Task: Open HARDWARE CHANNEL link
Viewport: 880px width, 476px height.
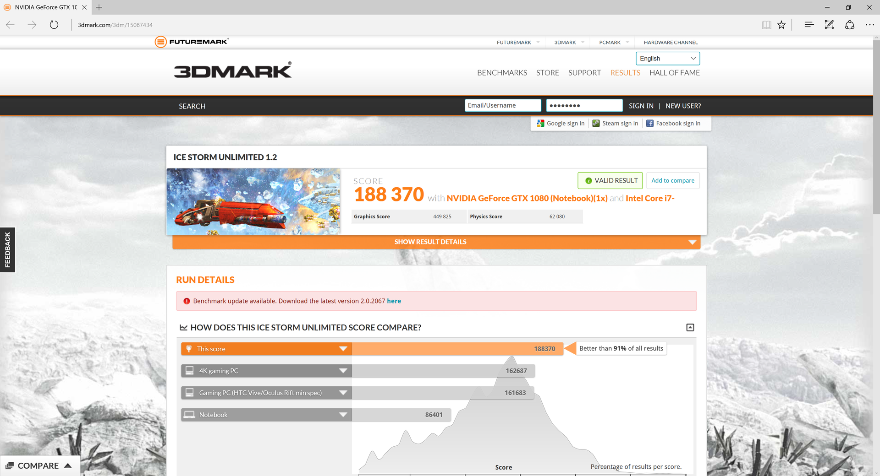Action: (671, 42)
